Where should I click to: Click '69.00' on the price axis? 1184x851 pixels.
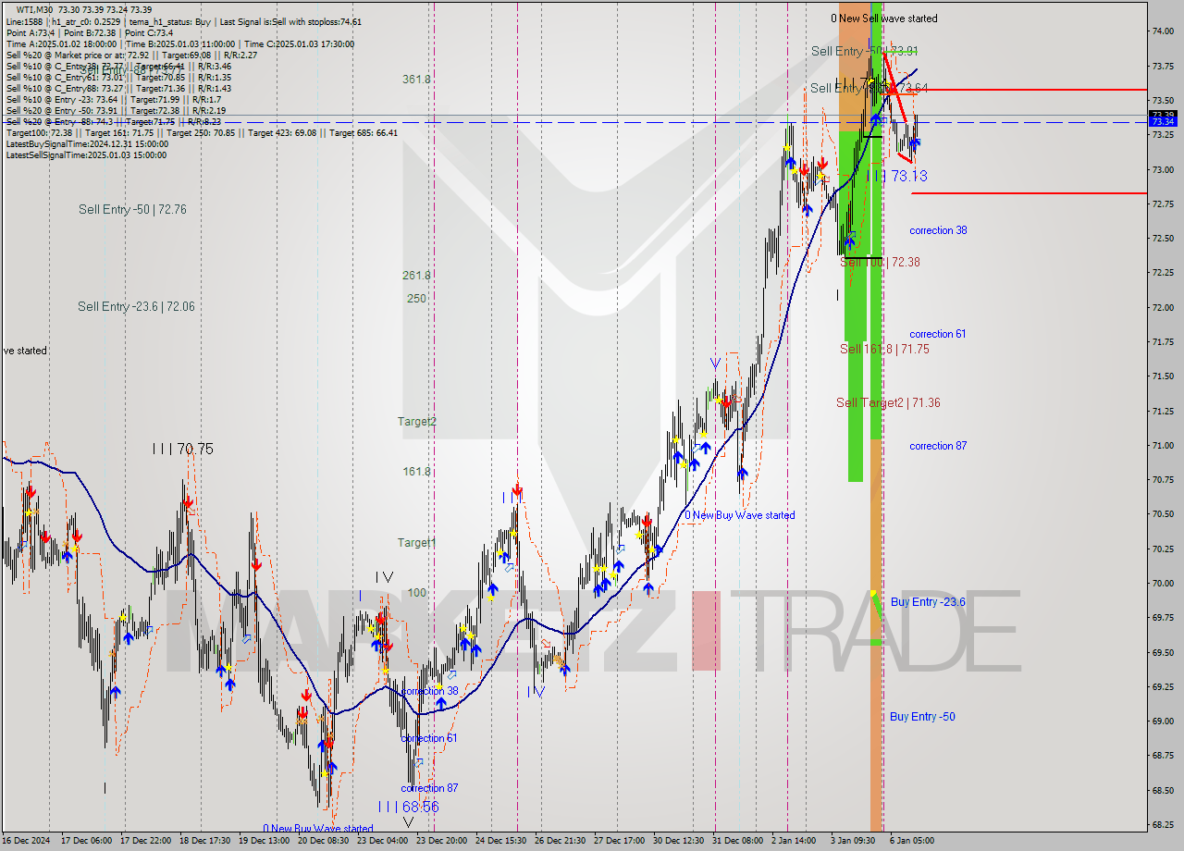(x=1163, y=721)
